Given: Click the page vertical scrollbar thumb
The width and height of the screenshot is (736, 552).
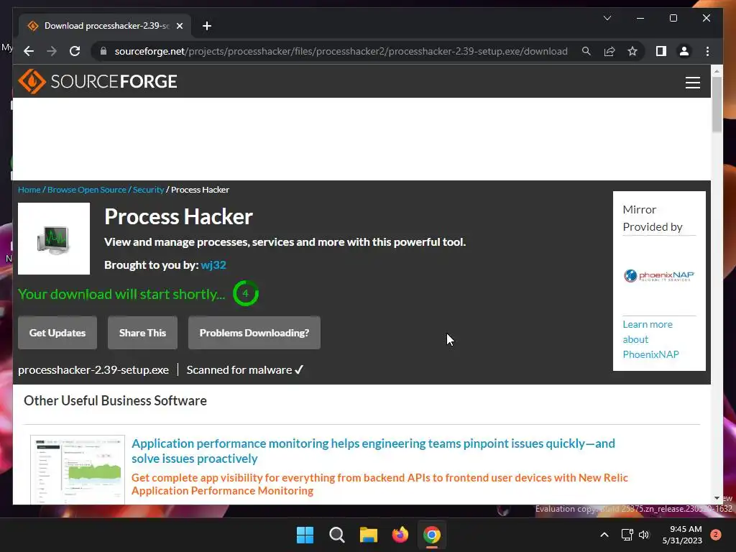Looking at the screenshot, I should click(717, 104).
